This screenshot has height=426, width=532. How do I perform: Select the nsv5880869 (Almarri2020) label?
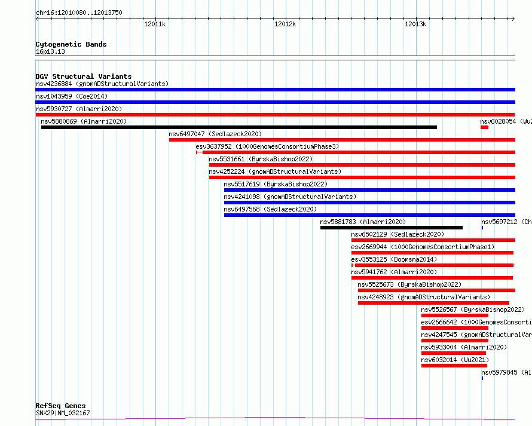coord(84,121)
